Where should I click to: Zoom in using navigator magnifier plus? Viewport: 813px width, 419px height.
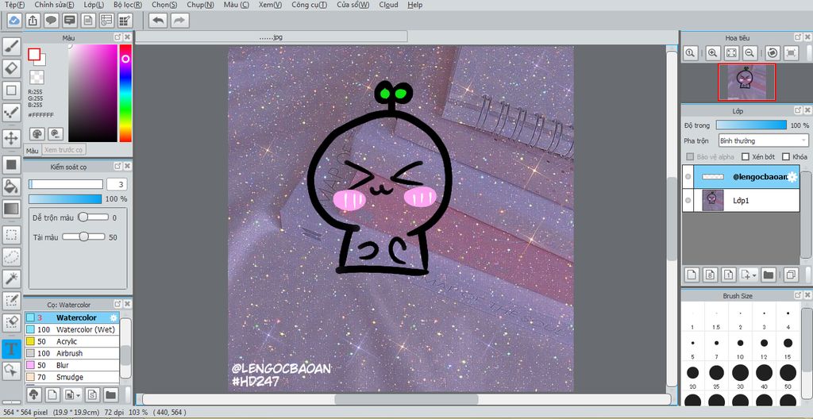pyautogui.click(x=713, y=52)
